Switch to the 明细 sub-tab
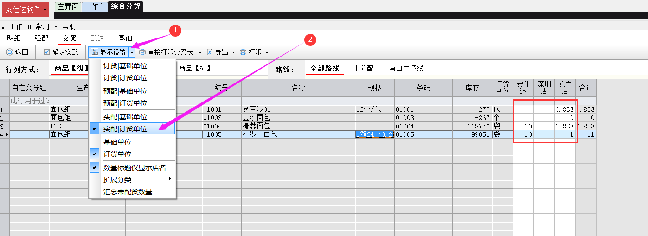This screenshot has height=236, width=648. coord(14,38)
